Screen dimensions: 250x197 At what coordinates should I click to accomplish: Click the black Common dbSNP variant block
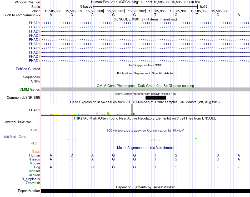pyautogui.click(x=156, y=97)
